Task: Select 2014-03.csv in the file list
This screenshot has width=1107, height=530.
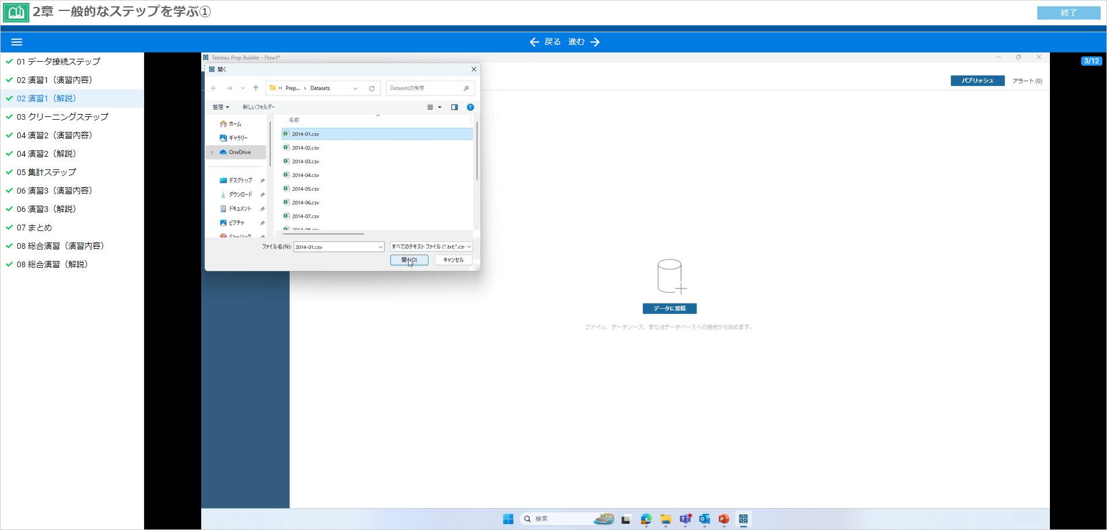Action: (304, 161)
